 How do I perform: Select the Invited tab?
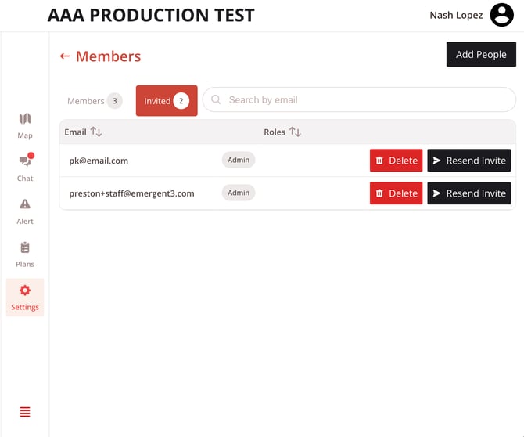(166, 101)
